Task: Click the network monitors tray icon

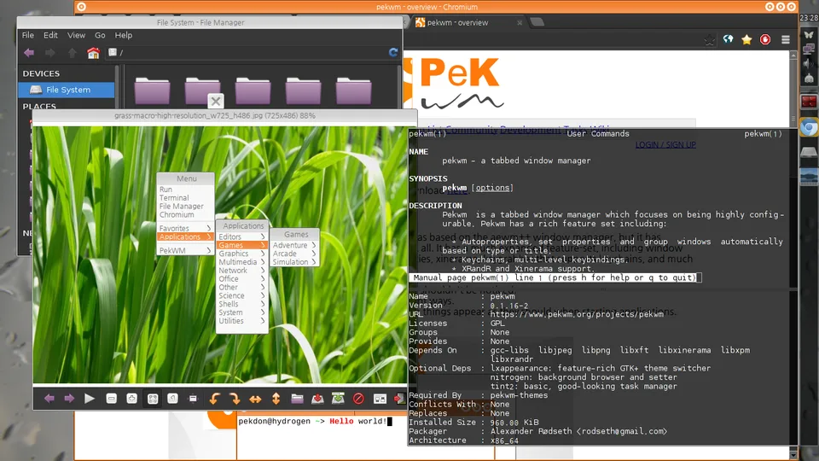Action: (x=809, y=50)
